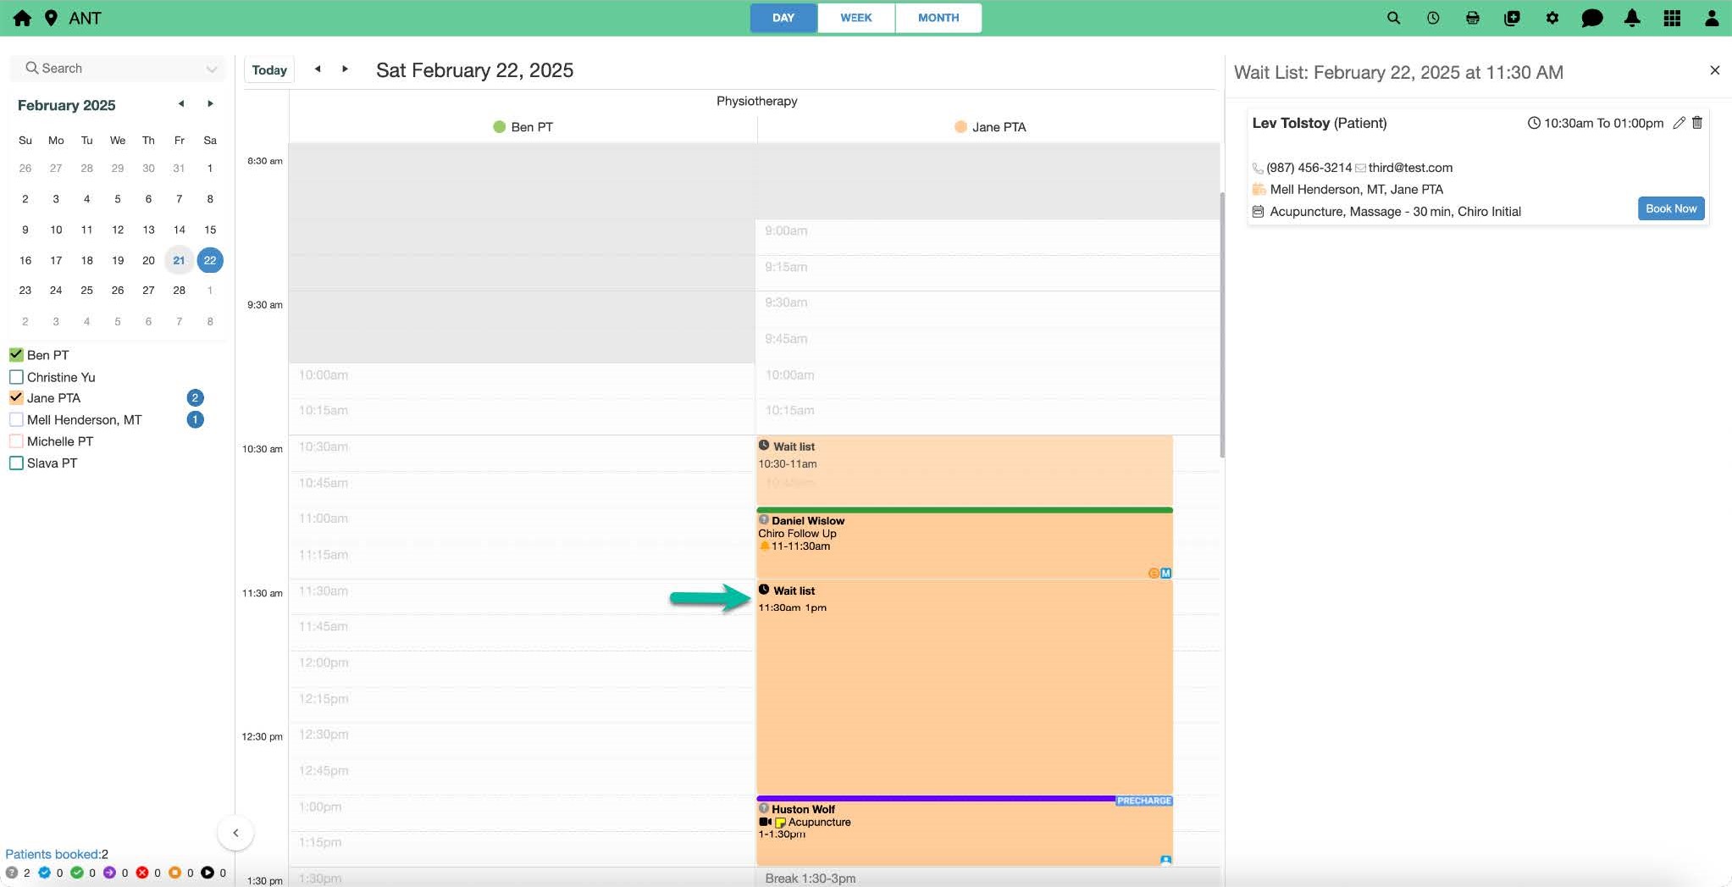This screenshot has width=1732, height=887.
Task: Expand the Search dropdown field
Action: pos(211,69)
